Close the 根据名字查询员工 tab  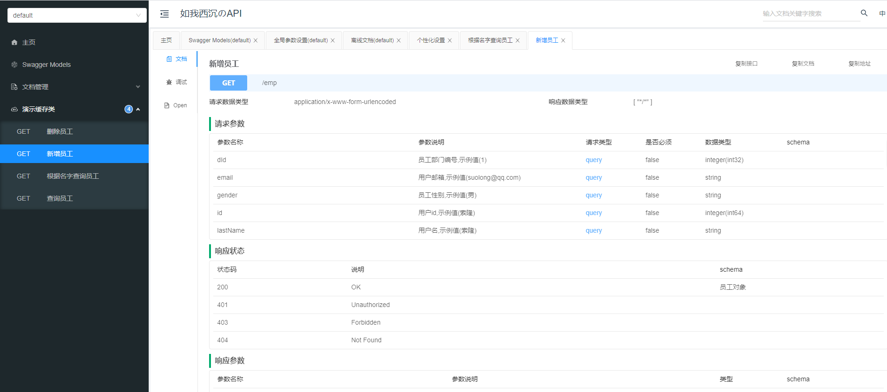(x=518, y=40)
